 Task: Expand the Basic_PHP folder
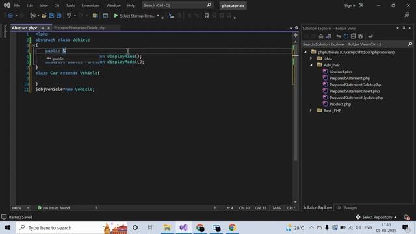[311, 110]
